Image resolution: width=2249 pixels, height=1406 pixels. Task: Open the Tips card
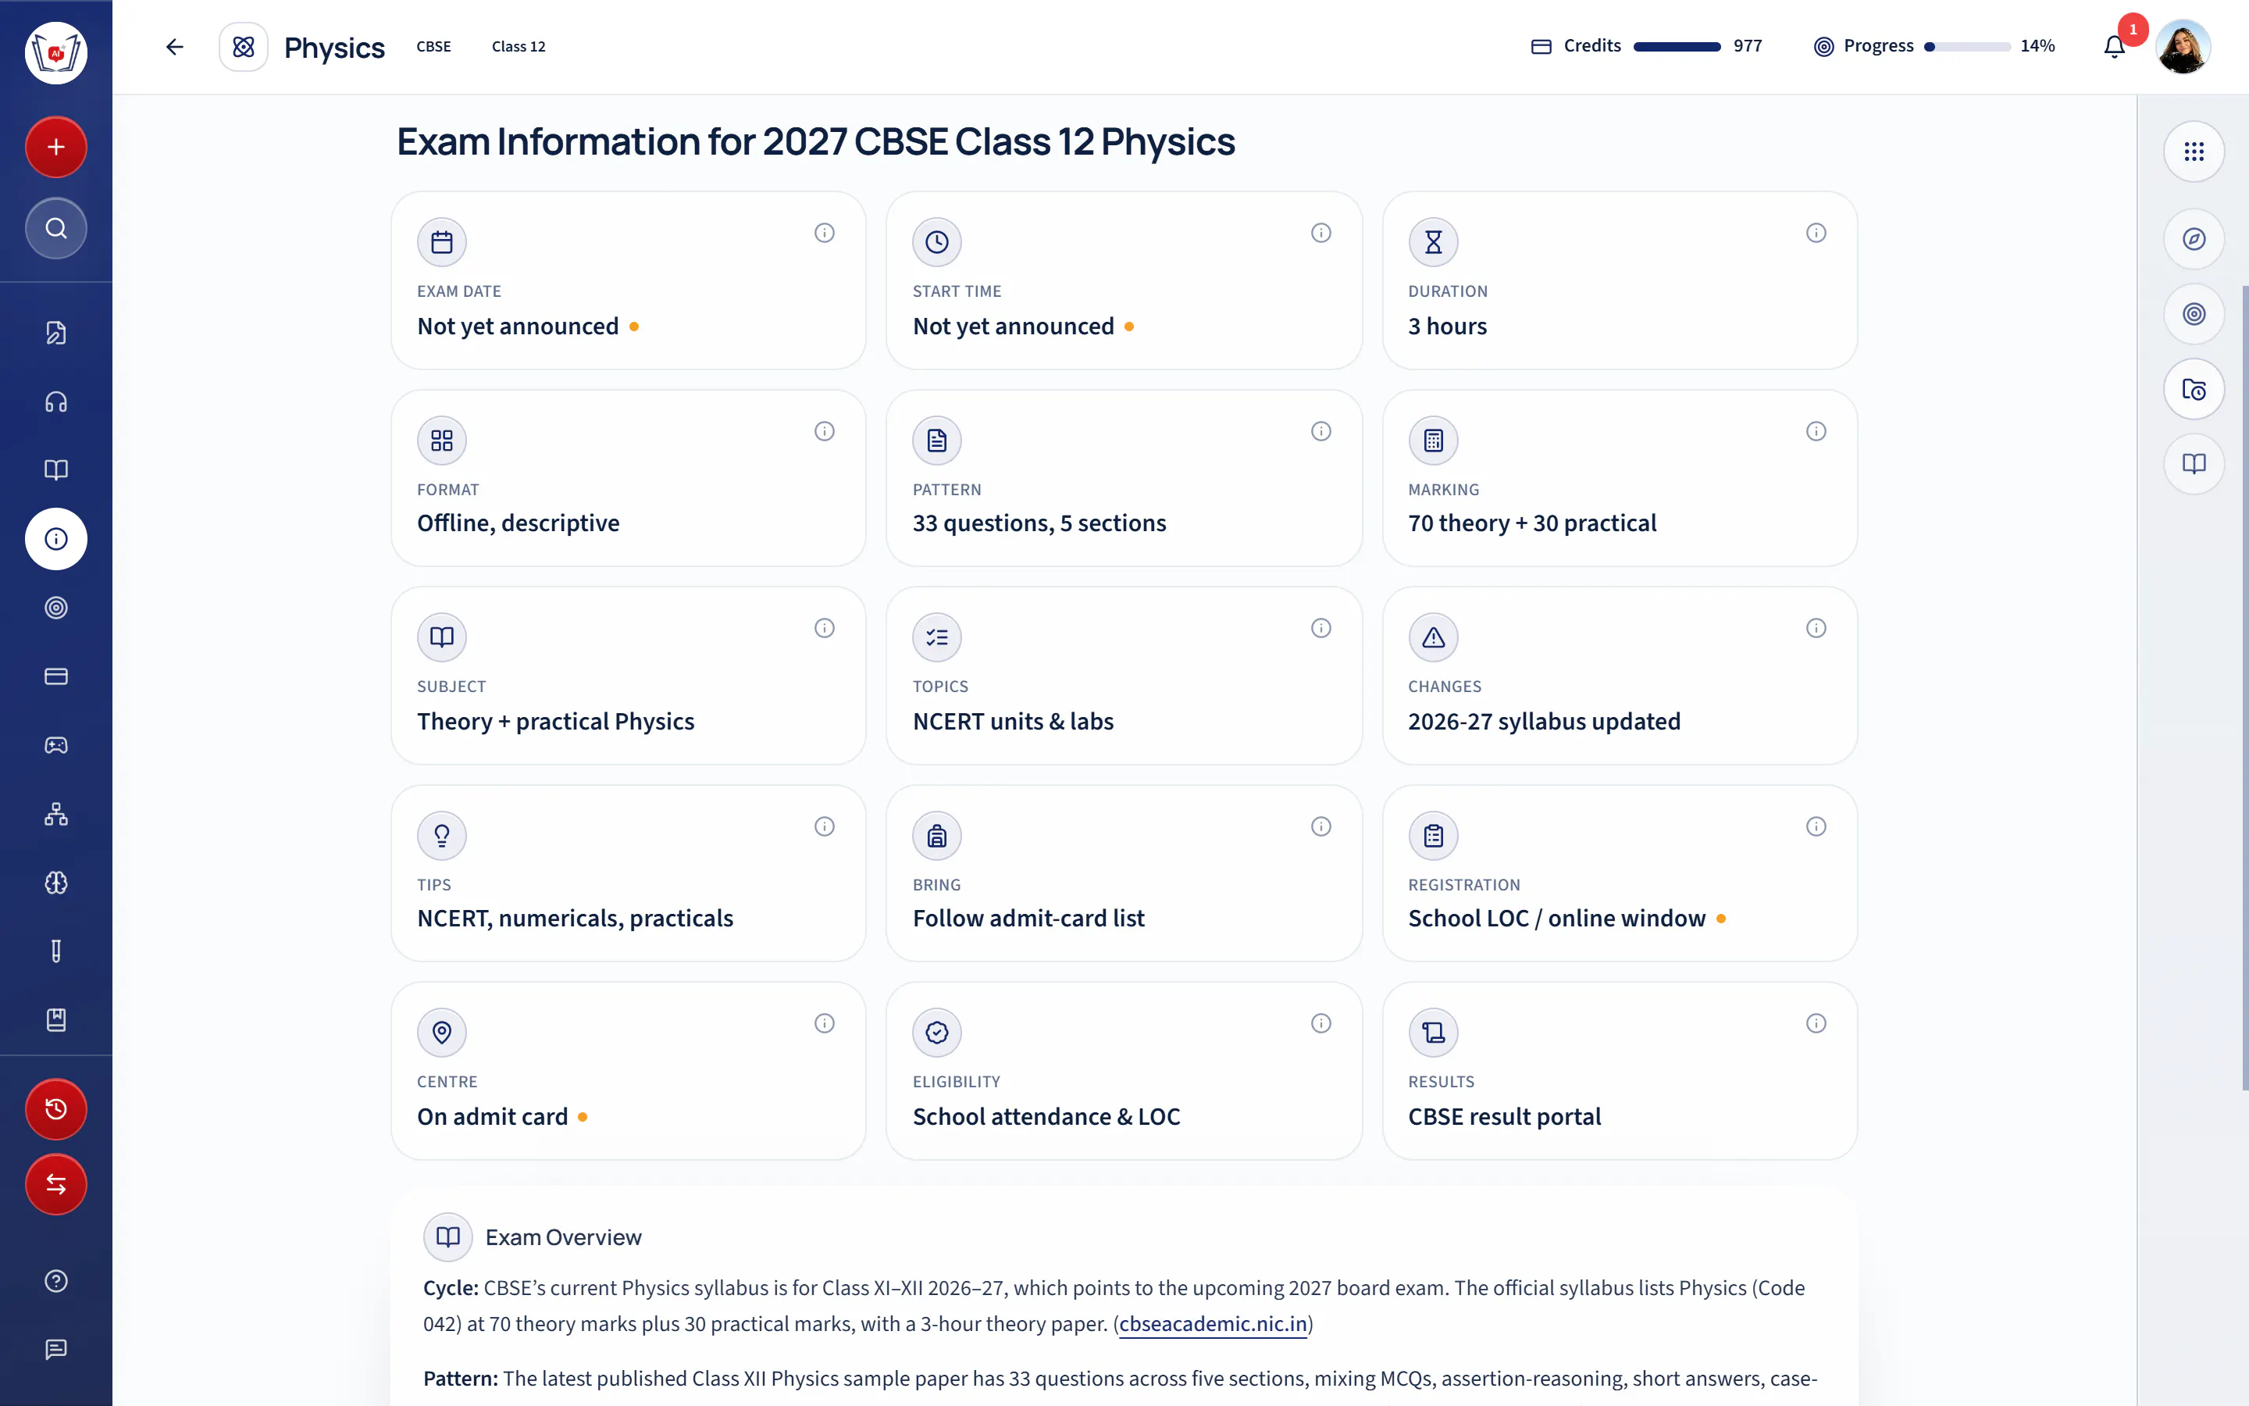[628, 873]
